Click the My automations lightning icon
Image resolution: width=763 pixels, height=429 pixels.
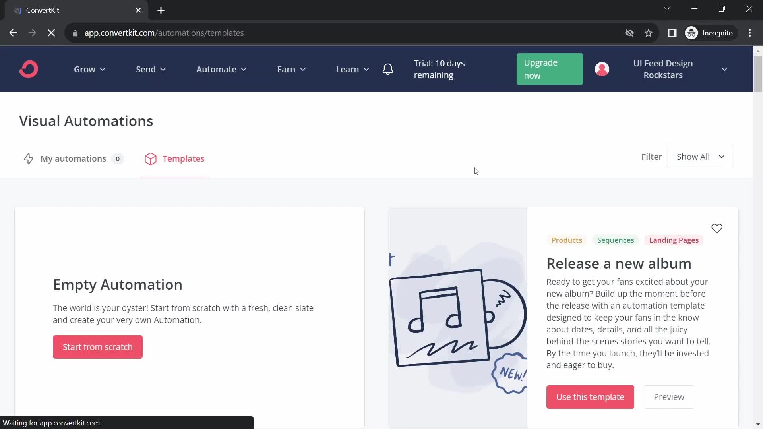29,159
